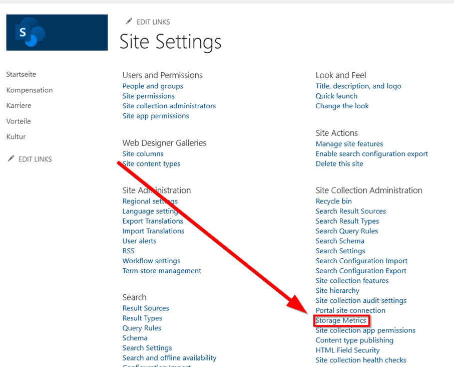The image size is (454, 367).
Task: Click the pencil icon beside sidebar EDIT LINKS
Action: pyautogui.click(x=10, y=158)
